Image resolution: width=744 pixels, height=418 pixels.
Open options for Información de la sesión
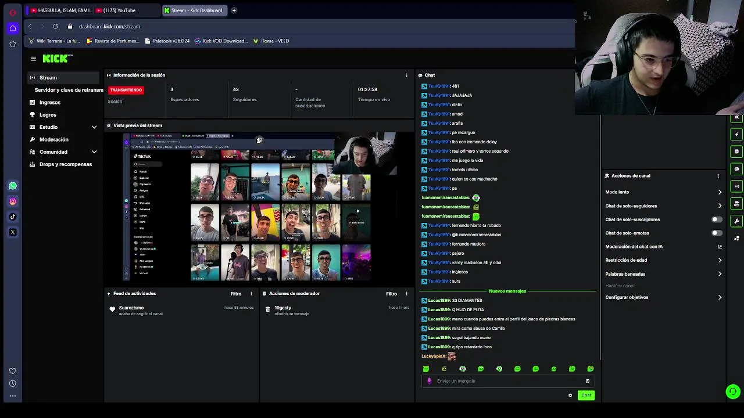[x=406, y=75]
